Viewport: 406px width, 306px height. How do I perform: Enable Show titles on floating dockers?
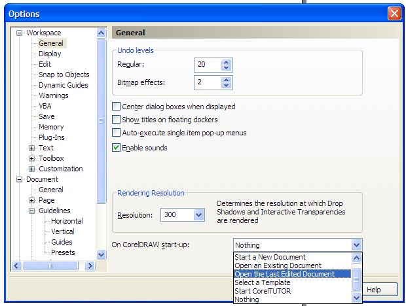click(x=116, y=120)
